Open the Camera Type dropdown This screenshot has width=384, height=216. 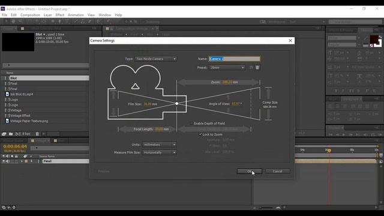pos(155,59)
